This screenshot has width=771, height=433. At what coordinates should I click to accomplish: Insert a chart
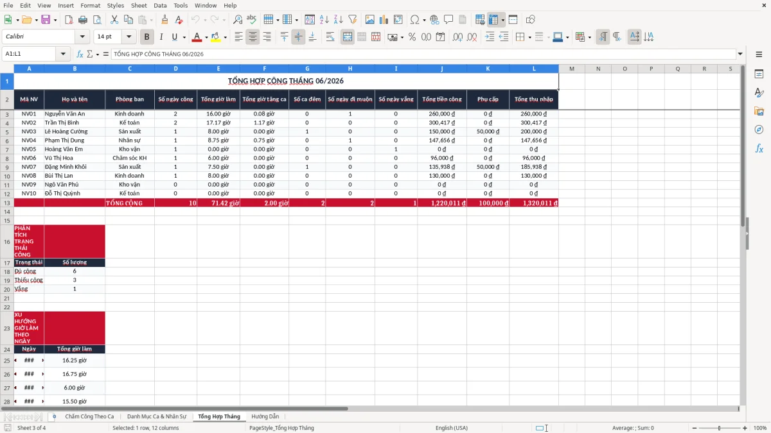click(384, 20)
